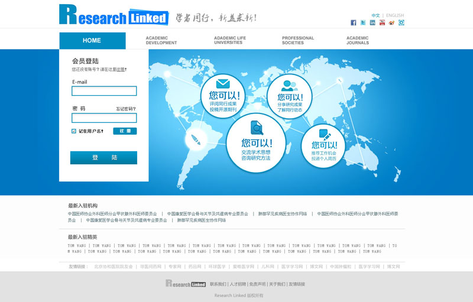Viewport: 473px width, 302px height.
Task: Click the underlined 注册 link under 会员登陆
Action: coord(121,70)
